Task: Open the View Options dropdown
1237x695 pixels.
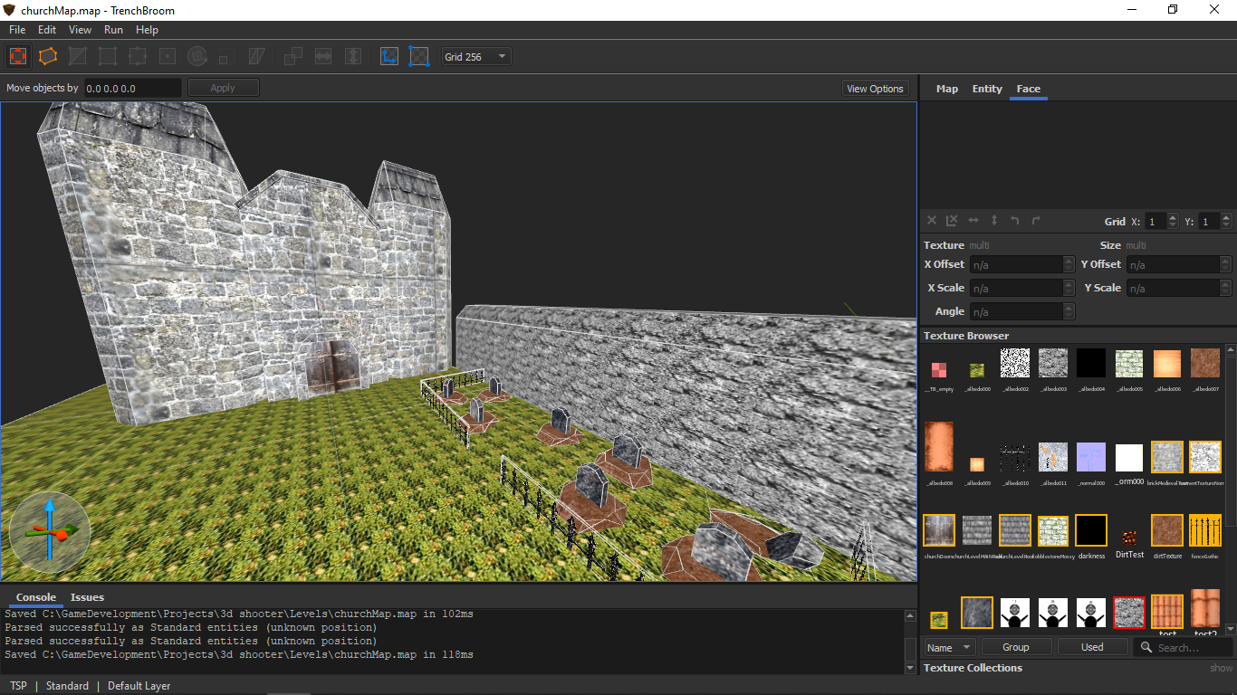Action: [x=874, y=89]
